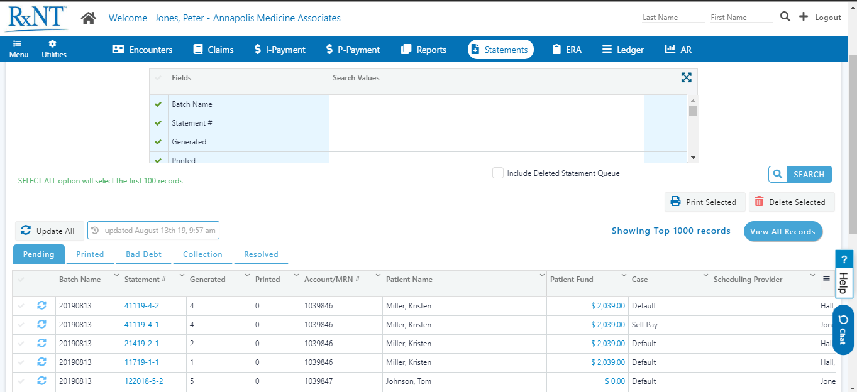Screen dimensions: 857x392
Task: Expand the Patient Name column dropdown
Action: pos(541,276)
